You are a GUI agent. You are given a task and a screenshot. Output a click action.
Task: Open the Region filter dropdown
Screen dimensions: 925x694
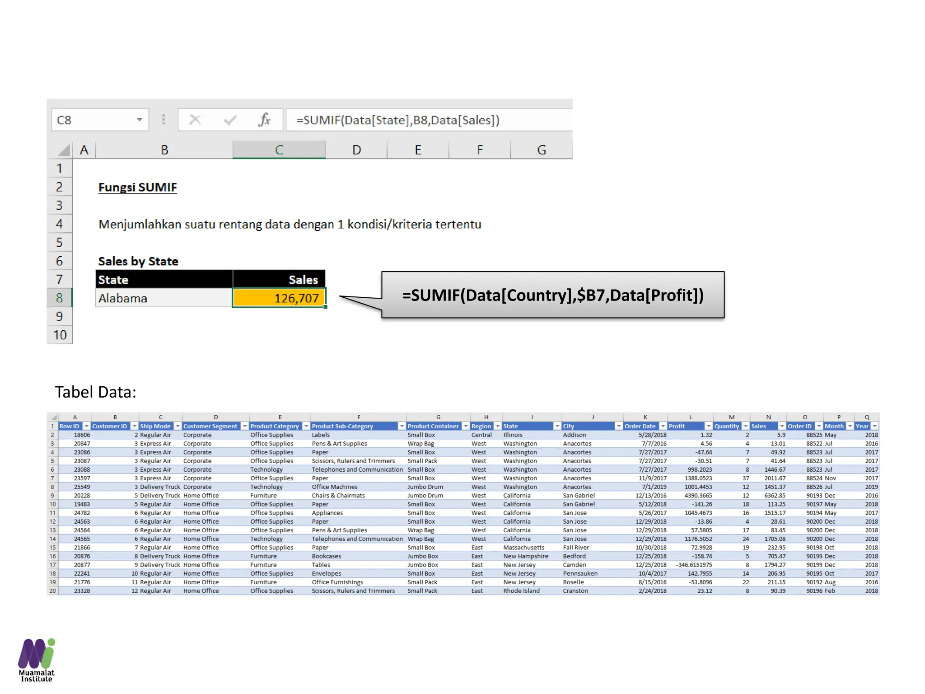[x=497, y=426]
